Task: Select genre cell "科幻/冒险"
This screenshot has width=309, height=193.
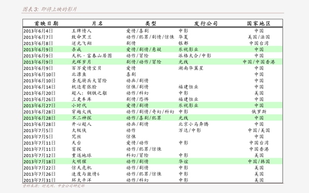Action: pos(138,155)
